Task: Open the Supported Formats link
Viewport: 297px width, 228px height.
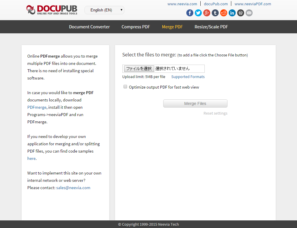Action: (188, 77)
